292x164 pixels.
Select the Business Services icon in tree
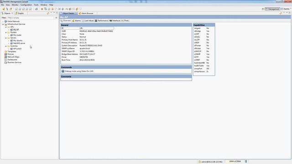5,62
